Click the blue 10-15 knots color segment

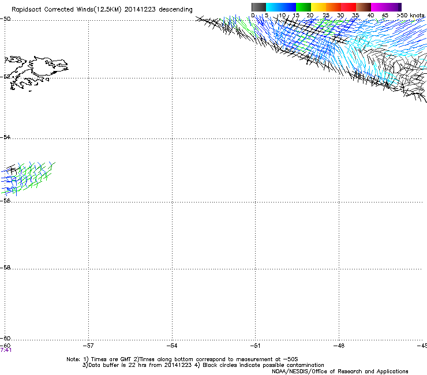[x=289, y=7]
